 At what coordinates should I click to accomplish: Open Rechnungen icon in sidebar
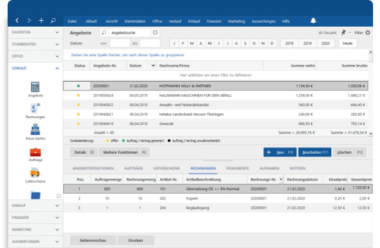35,108
